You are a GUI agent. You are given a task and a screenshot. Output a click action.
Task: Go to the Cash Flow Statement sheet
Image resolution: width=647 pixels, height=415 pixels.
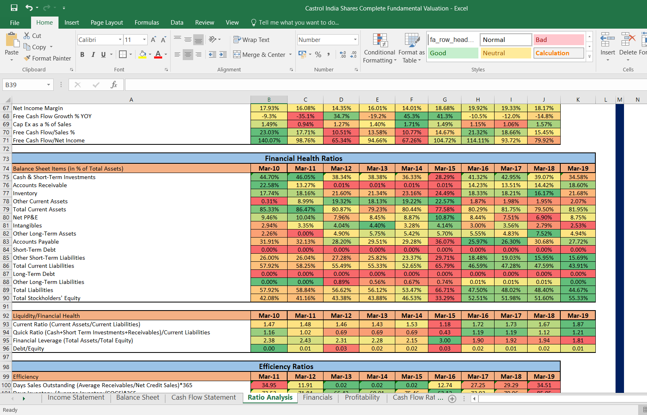point(204,398)
